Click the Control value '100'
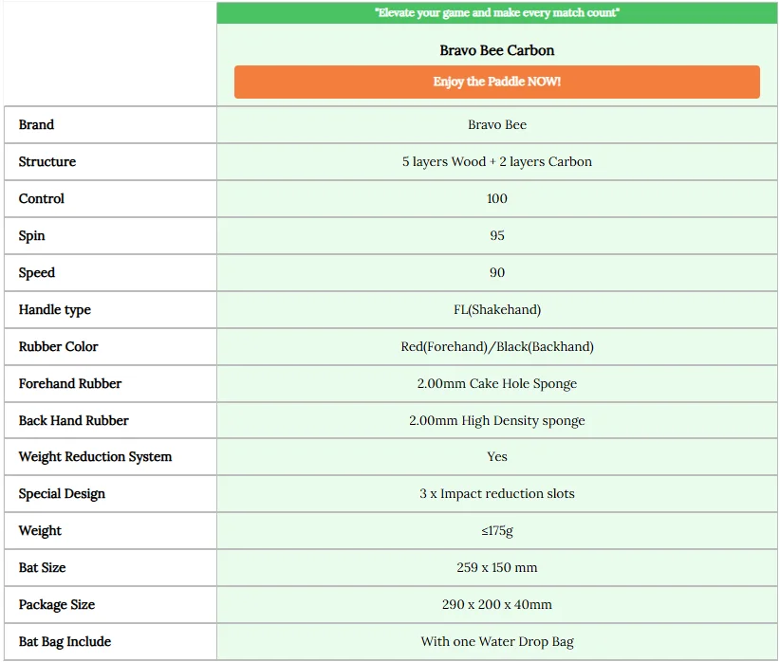780x662 pixels. pos(497,198)
